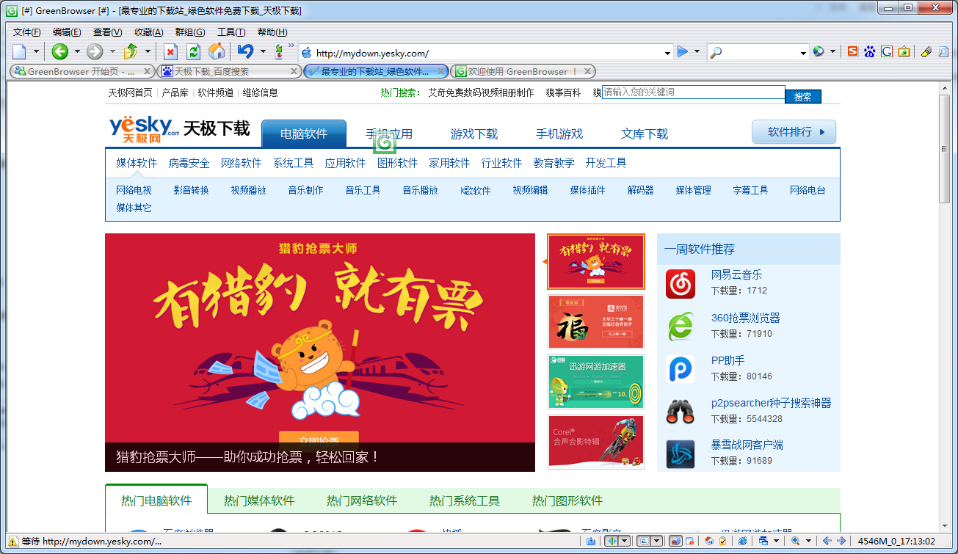The image size is (958, 554).
Task: Switch to the 游戏下载 tab
Action: pos(475,134)
